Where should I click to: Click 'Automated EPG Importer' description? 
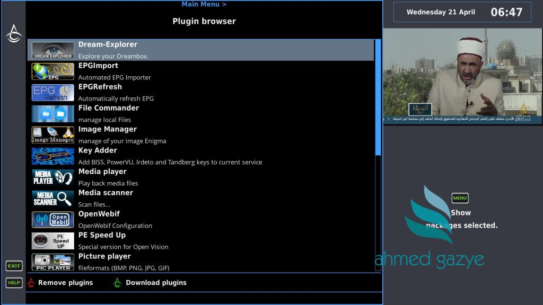tap(115, 77)
